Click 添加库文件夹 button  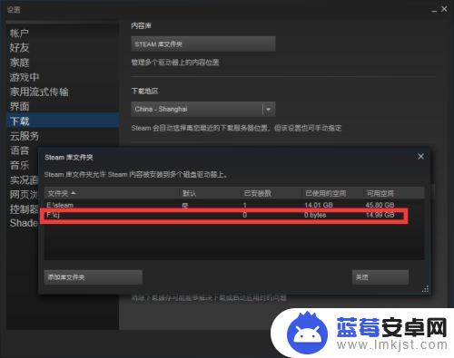tap(93, 277)
